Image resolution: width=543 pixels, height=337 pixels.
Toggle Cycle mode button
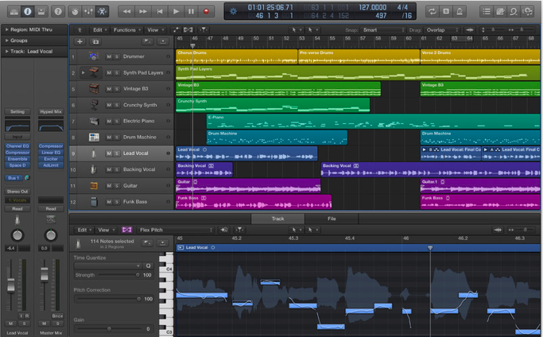[x=432, y=11]
